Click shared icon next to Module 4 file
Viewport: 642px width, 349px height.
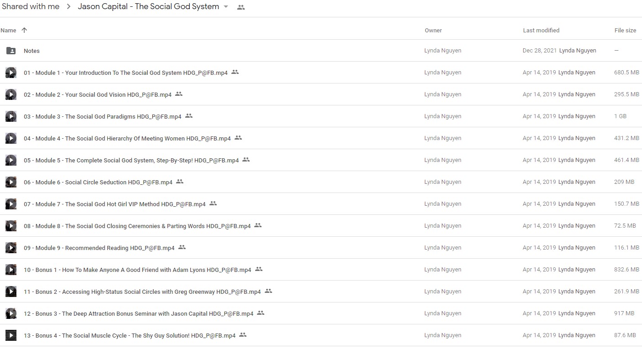(x=238, y=138)
